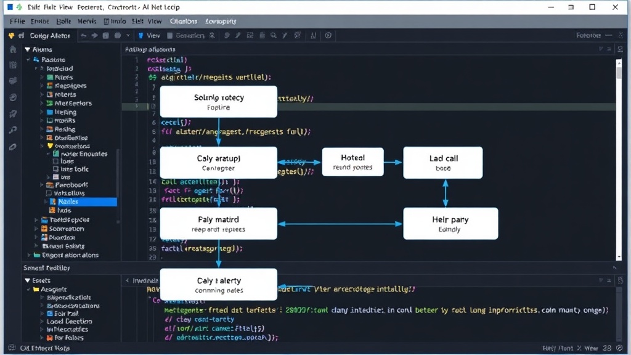Click the View button in the toolbar

coord(149,35)
